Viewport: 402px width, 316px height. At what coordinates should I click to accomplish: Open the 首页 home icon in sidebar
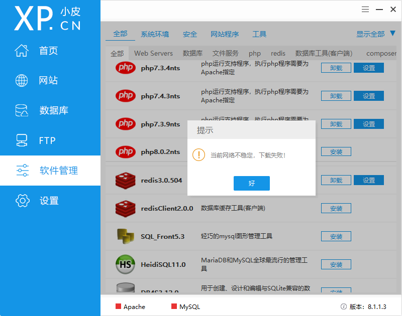point(22,50)
